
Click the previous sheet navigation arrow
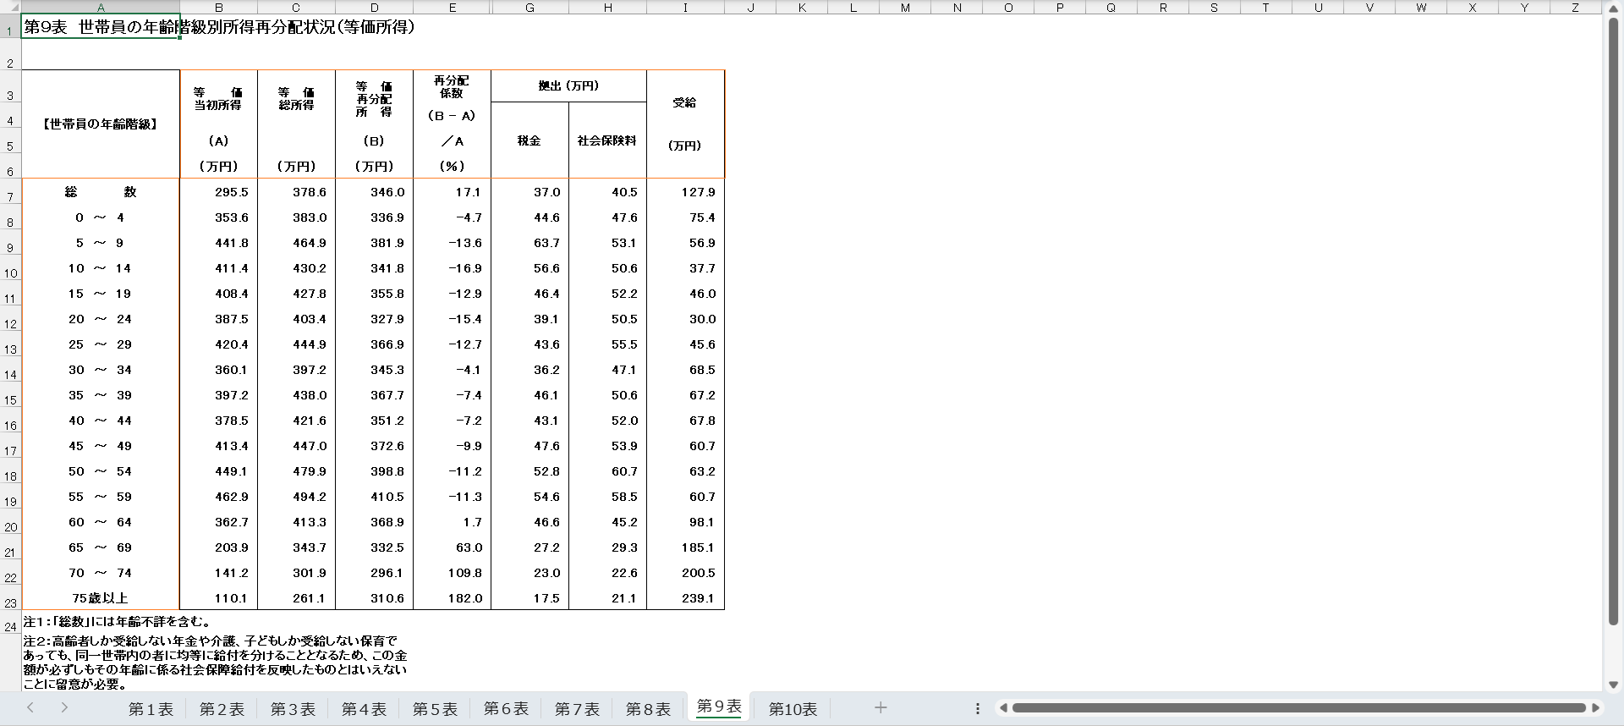pyautogui.click(x=30, y=707)
